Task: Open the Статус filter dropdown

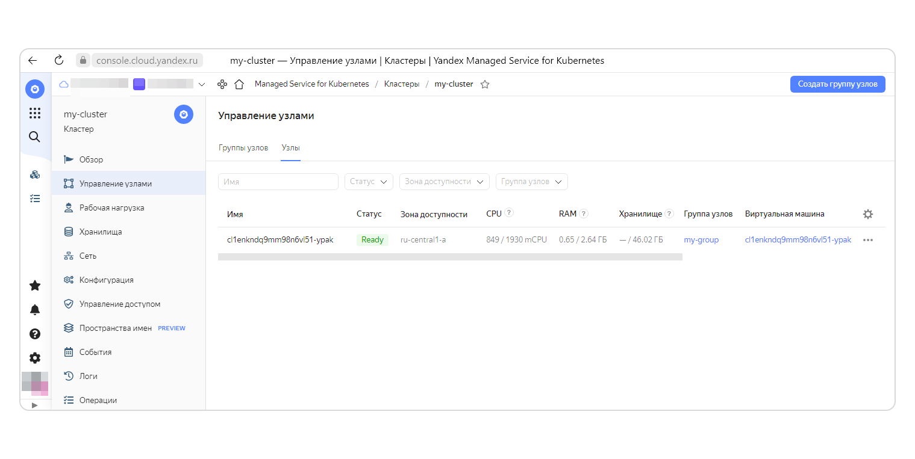Action: (x=369, y=182)
